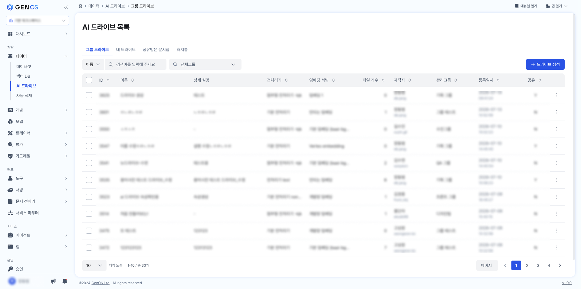The height and width of the screenshot is (289, 581).
Task: Click the 드라이브 생성 button
Action: [x=545, y=64]
